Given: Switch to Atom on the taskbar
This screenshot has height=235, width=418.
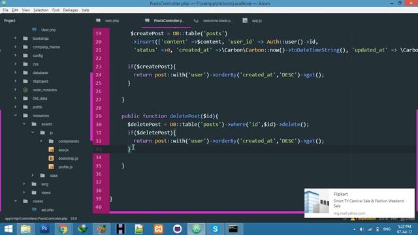Looking at the screenshot, I should click(197, 229).
